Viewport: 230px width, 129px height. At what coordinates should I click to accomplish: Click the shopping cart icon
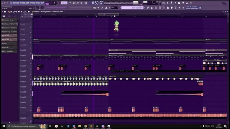point(183,8)
